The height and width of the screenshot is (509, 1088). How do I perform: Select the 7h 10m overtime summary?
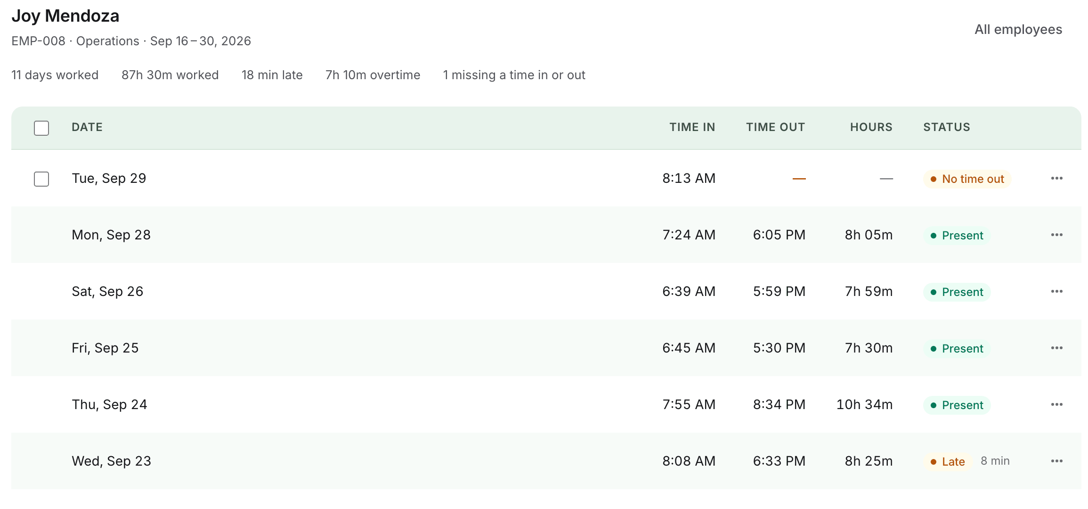[373, 75]
